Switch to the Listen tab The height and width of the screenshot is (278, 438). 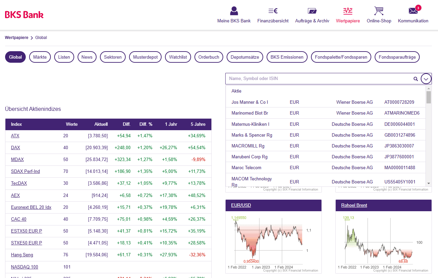click(x=64, y=57)
